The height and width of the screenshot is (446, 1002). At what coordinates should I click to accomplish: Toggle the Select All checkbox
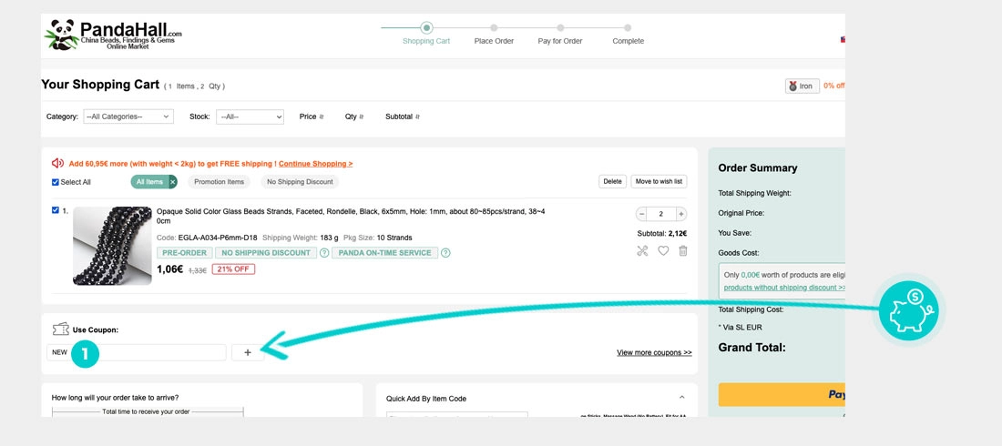[x=56, y=182]
